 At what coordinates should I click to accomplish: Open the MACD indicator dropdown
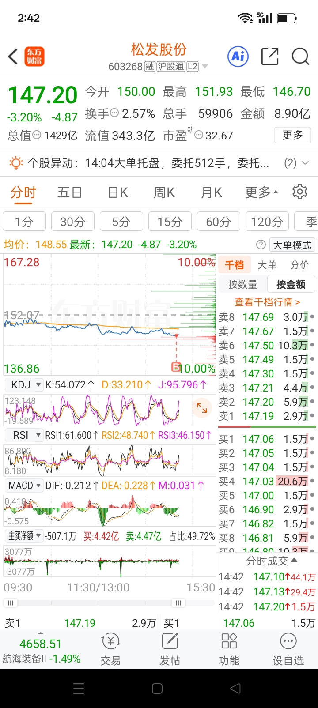coord(24,486)
